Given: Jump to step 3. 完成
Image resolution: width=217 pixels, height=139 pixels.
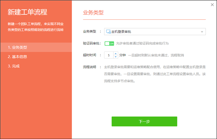Looking at the screenshot, I should (x=14, y=66).
